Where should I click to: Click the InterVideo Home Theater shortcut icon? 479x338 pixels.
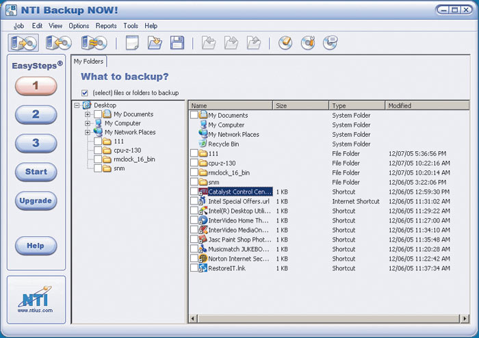click(203, 220)
